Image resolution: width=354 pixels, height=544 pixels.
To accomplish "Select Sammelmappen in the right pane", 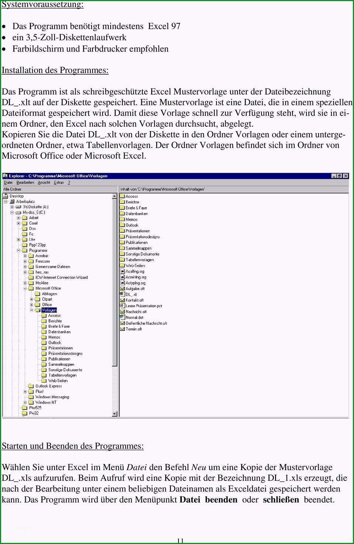I will (139, 249).
